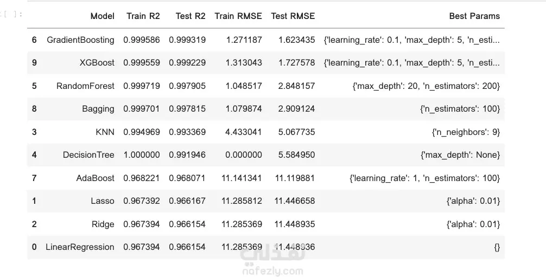Image resolution: width=546 pixels, height=277 pixels.
Task: Click the Model column header
Action: coord(102,16)
